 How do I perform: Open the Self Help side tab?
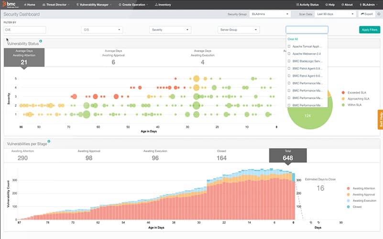tap(380, 120)
